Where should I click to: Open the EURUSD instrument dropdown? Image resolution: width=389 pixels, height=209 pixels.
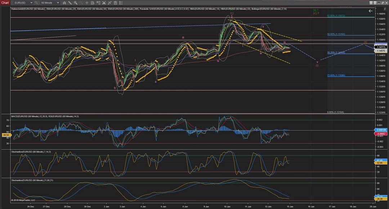(23, 3)
